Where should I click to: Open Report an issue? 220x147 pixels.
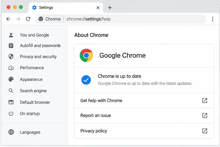click(x=144, y=116)
